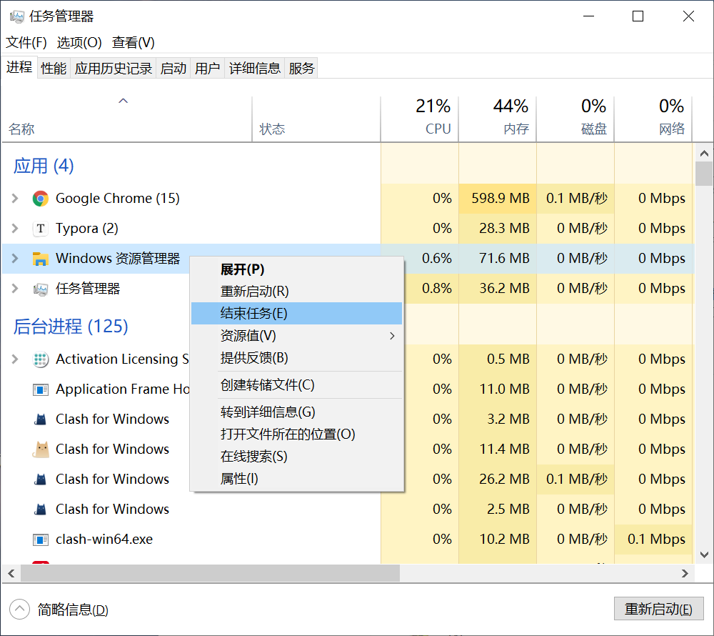Switch to the 启动 tab

(x=173, y=69)
